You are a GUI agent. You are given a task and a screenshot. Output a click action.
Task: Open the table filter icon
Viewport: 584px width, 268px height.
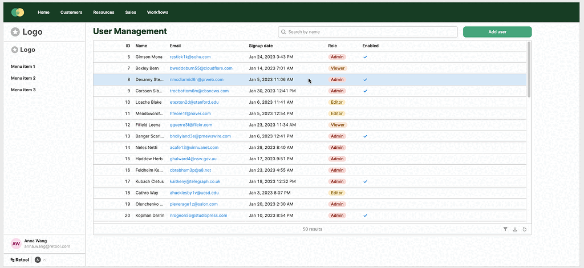505,229
